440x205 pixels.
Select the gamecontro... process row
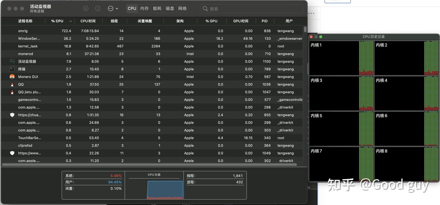(x=152, y=100)
